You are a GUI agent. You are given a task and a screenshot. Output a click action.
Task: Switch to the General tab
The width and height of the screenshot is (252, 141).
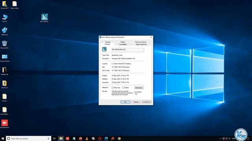coord(107,44)
